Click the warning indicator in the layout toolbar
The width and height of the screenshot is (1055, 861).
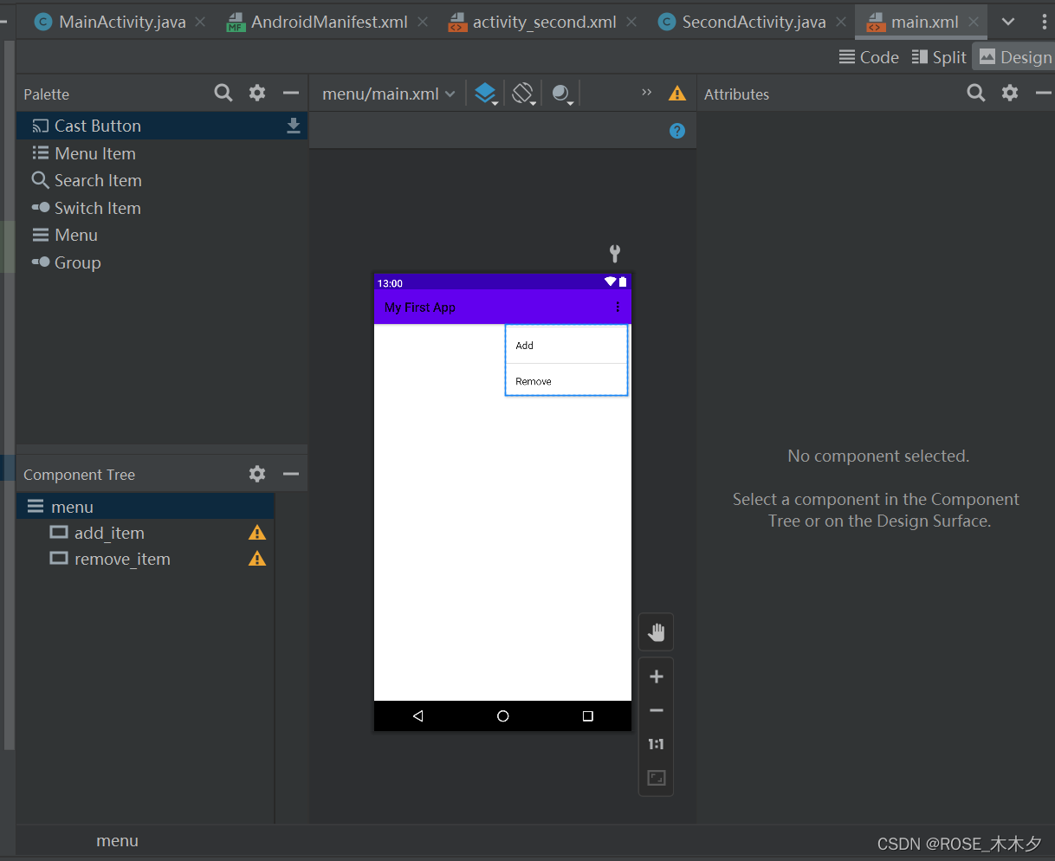pos(676,93)
